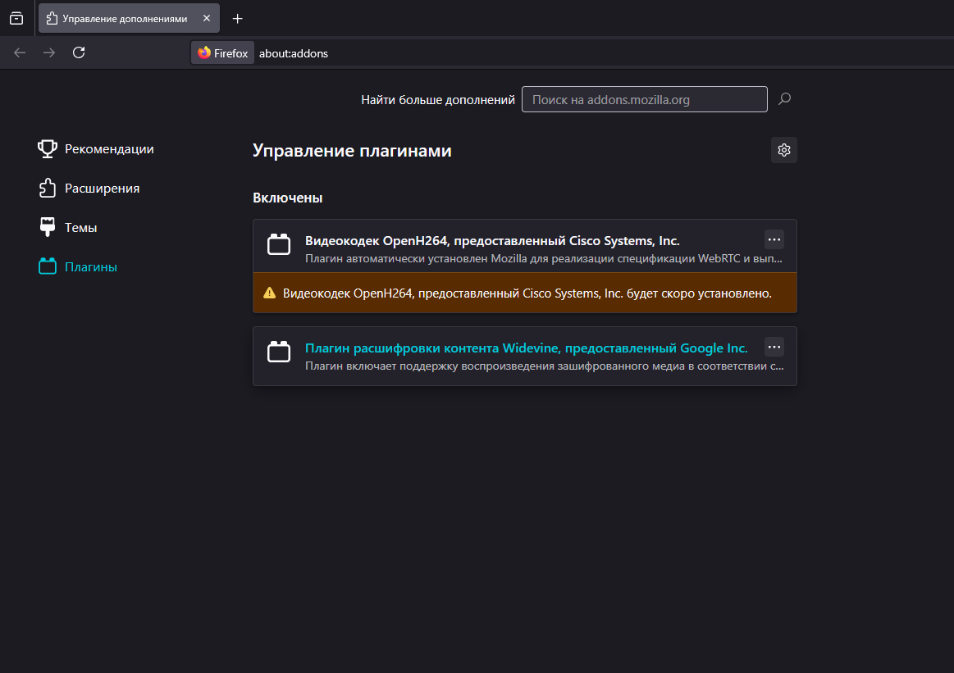
Task: Click the search magnifier icon
Action: pyautogui.click(x=784, y=99)
